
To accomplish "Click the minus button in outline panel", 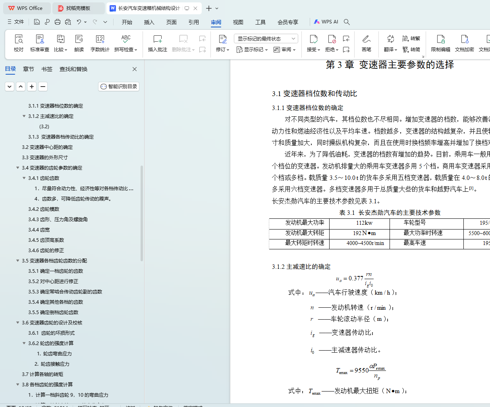I will [x=43, y=86].
